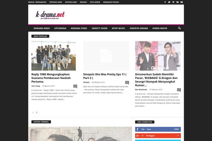
Task: Open the Facebook social icon in top bar
Action: (165, 2)
